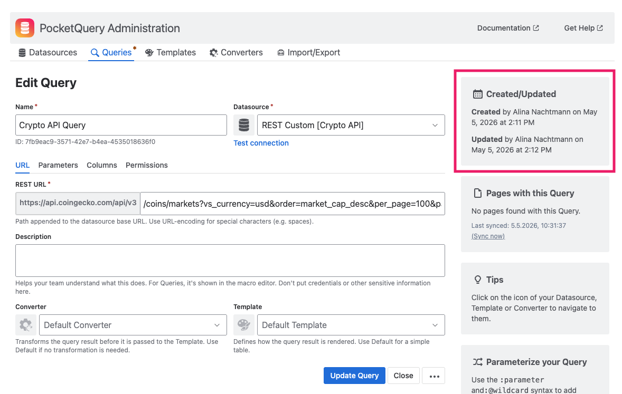Click the PocketQuery Administration title
Viewport: 622px width, 394px height.
(x=110, y=28)
